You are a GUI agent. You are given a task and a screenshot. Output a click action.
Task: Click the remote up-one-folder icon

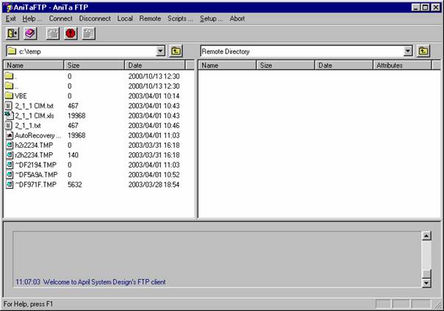[423, 51]
